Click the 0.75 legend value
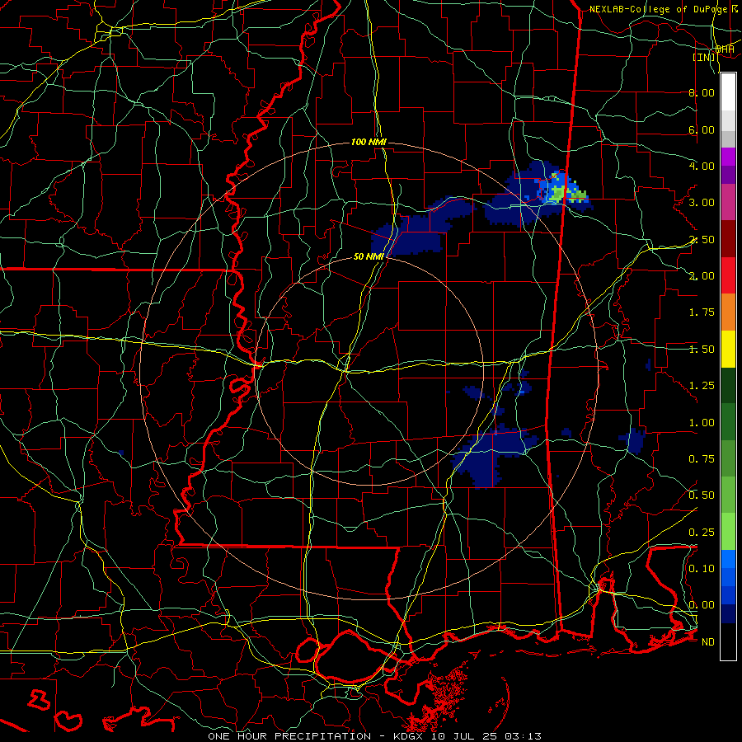This screenshot has width=742, height=742. click(702, 459)
